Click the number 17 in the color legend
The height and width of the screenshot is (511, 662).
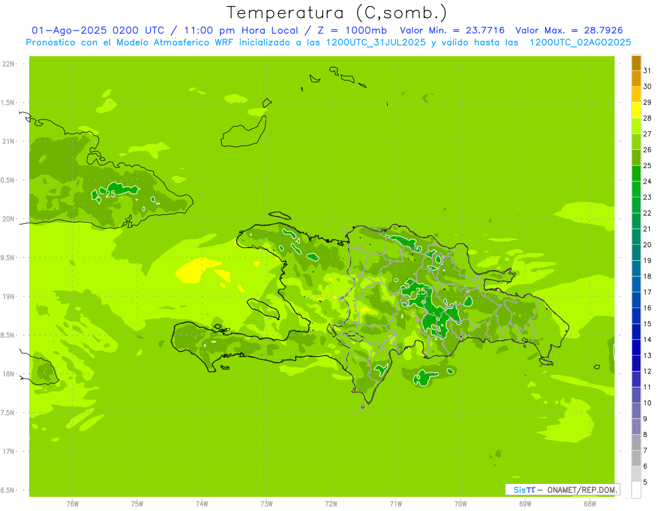(x=648, y=292)
